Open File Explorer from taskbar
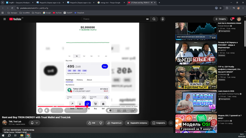Viewport: 246px width, 138px height. 22,135
